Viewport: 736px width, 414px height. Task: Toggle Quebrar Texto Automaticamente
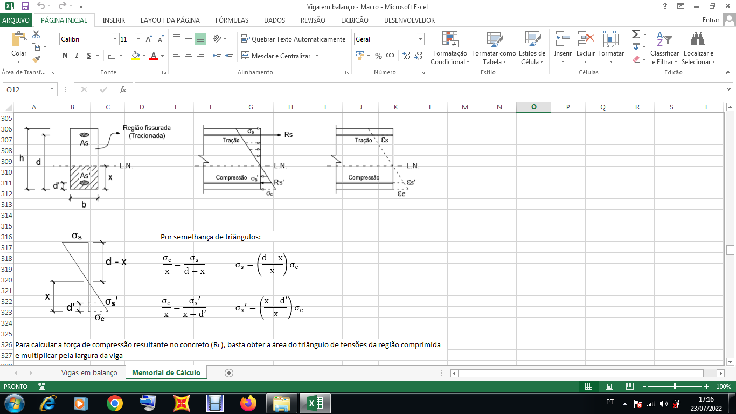[293, 39]
